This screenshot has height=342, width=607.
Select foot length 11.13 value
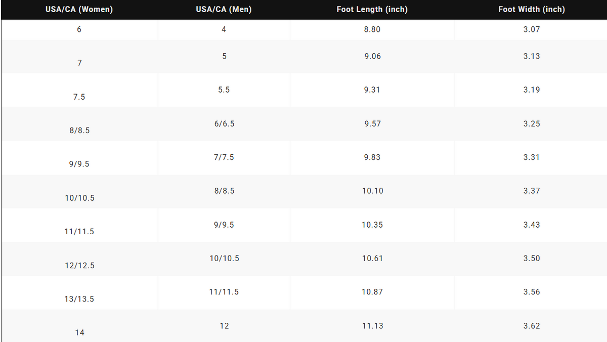coord(372,326)
